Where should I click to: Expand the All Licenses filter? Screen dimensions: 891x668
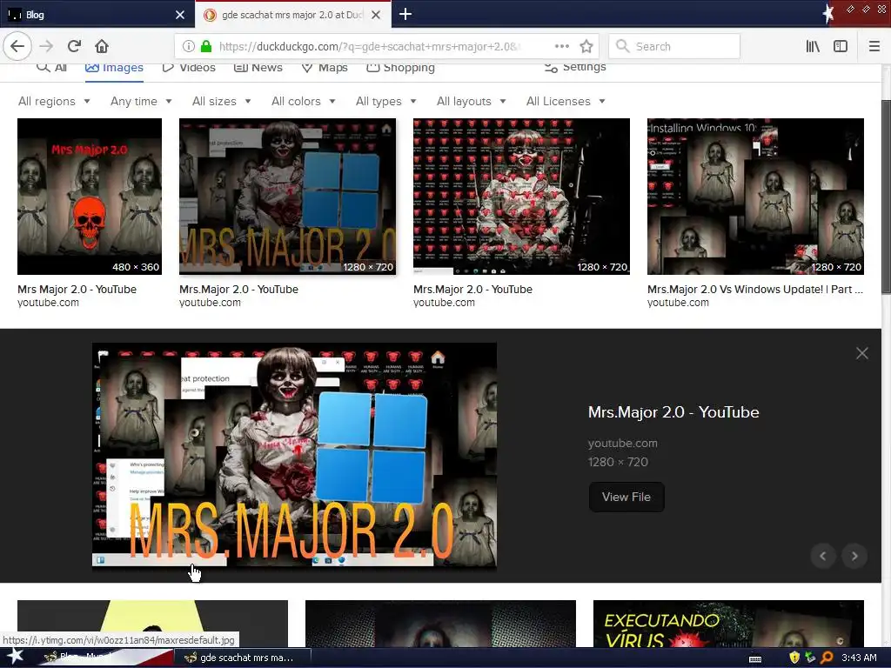click(566, 101)
